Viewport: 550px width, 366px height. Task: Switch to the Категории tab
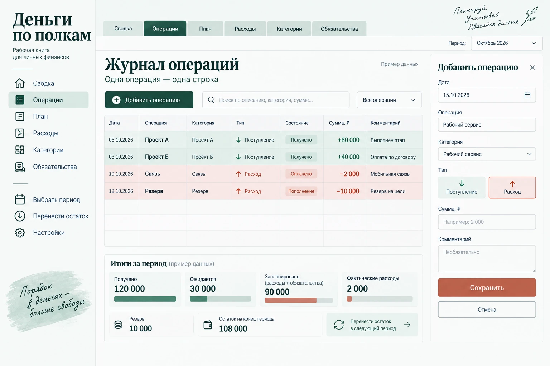pyautogui.click(x=289, y=29)
